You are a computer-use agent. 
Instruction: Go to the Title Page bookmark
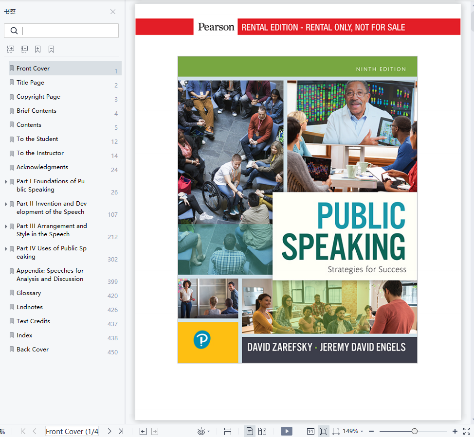pos(65,83)
